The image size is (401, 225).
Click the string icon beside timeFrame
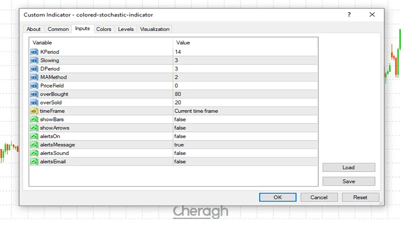point(34,111)
